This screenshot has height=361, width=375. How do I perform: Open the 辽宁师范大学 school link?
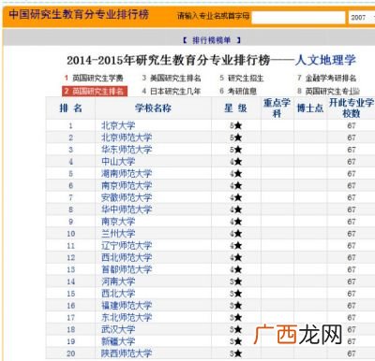point(127,246)
